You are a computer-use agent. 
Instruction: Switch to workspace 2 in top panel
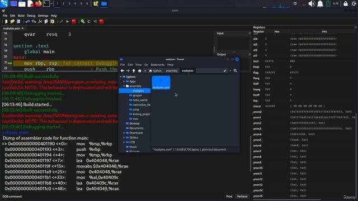[63, 4]
